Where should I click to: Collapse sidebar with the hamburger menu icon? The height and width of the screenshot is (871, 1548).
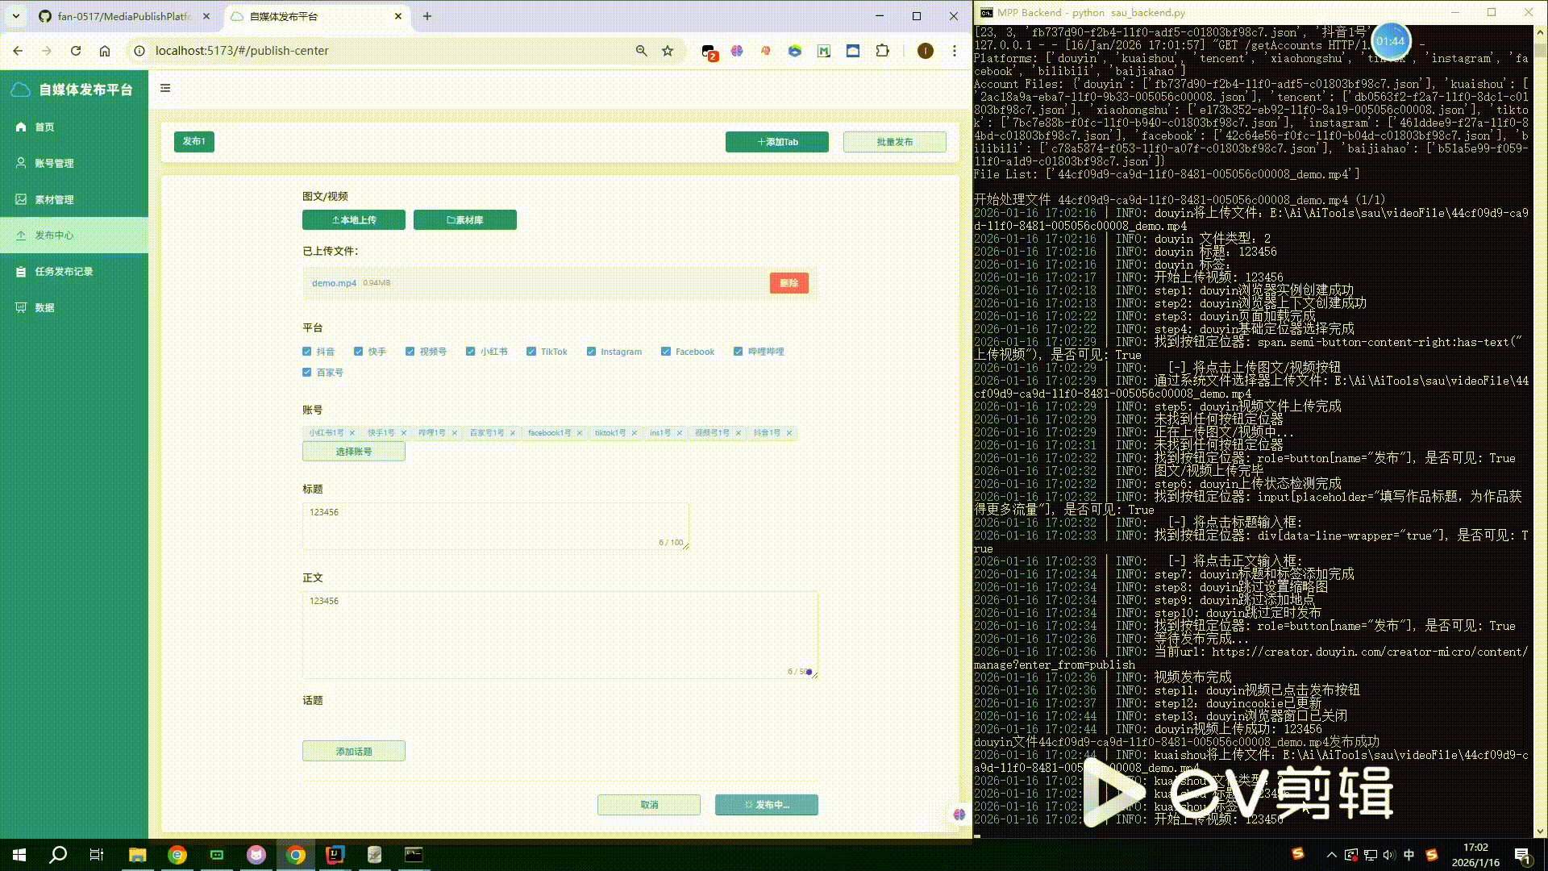[x=165, y=89]
